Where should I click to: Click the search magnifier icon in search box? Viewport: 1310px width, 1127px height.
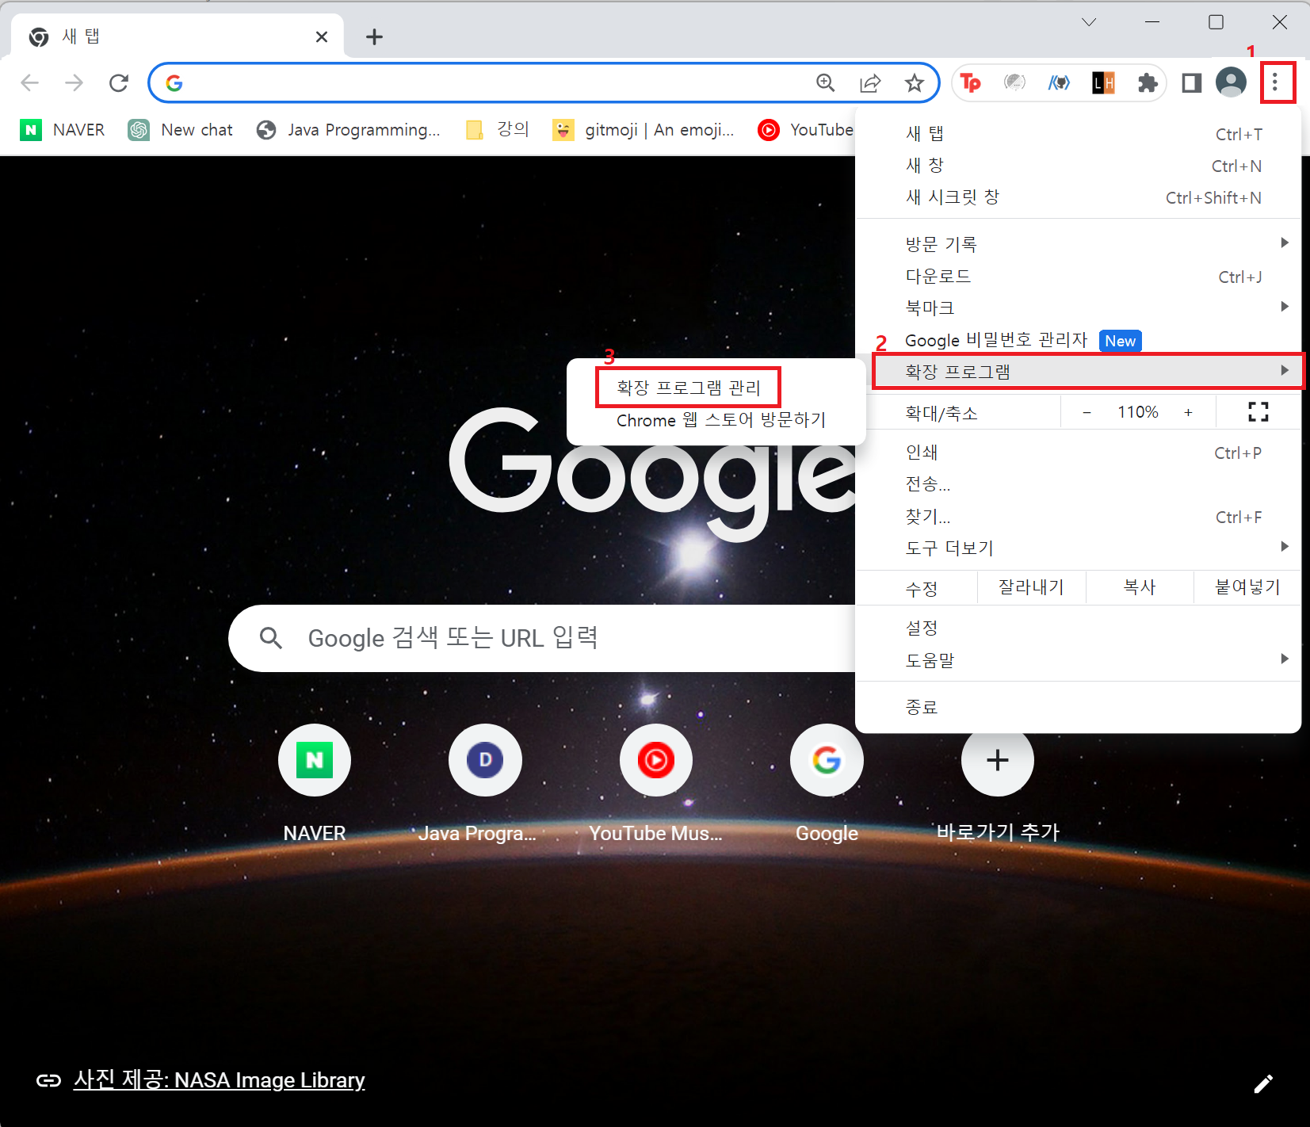pos(271,638)
